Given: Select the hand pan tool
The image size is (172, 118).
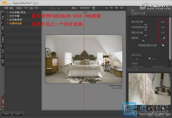Looking at the screenshot, I should [x=116, y=8].
